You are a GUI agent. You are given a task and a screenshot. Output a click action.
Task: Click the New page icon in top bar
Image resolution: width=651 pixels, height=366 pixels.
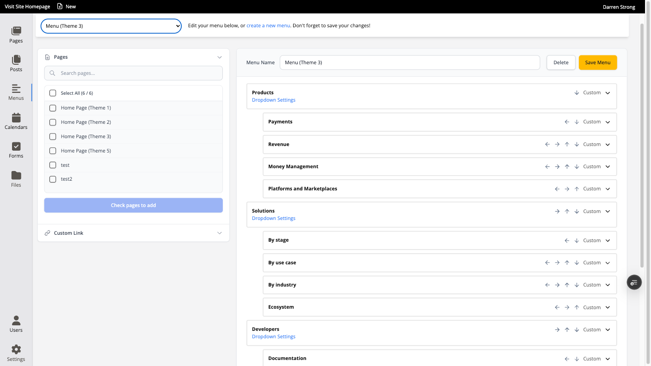coord(60,6)
